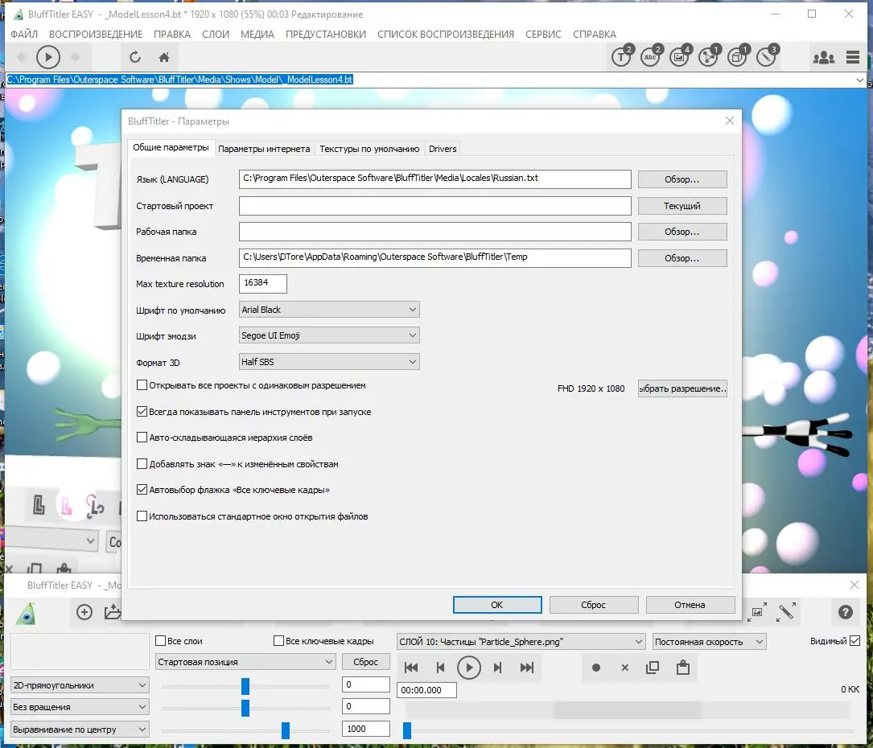This screenshot has height=748, width=873.
Task: Enable «Авто-складывающаяся иерархия слоёв»
Action: (142, 437)
